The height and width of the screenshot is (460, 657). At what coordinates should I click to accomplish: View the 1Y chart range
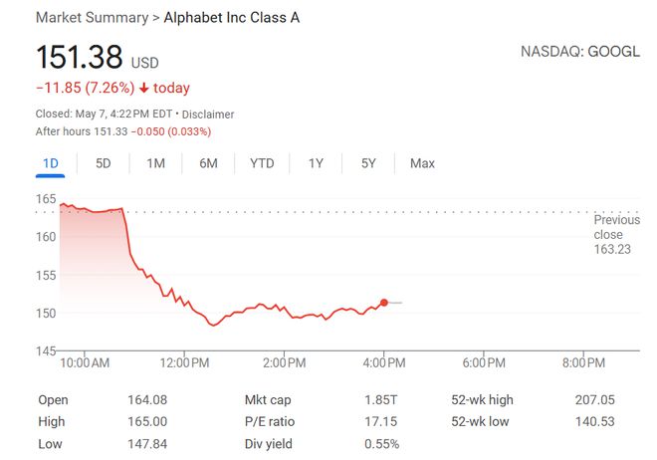coord(316,163)
